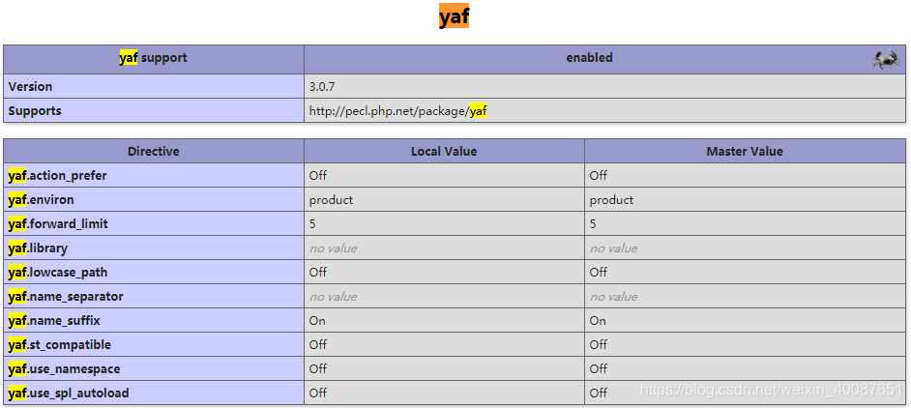Image resolution: width=911 pixels, height=408 pixels.
Task: Click the yaf.name_suffix directive name
Action: (x=54, y=321)
